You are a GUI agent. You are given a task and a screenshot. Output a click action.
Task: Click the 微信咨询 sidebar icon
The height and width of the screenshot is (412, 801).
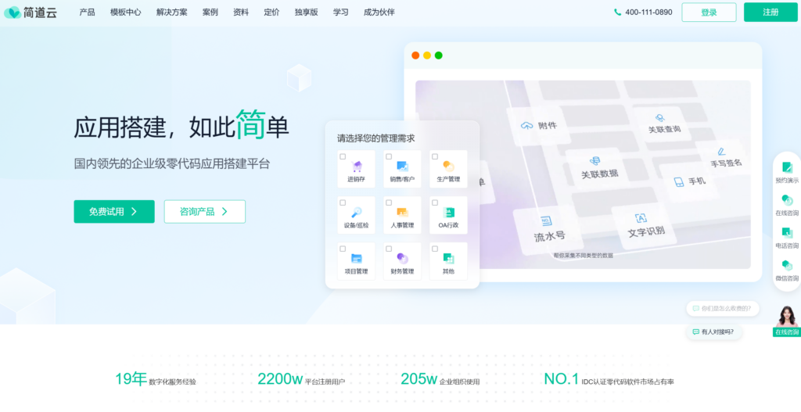tap(787, 265)
